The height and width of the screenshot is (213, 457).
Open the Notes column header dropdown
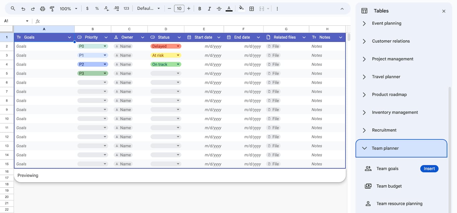pos(340,37)
